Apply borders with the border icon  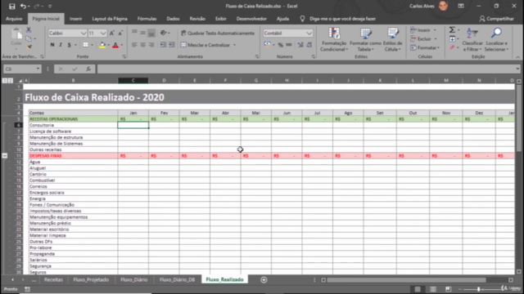click(x=85, y=45)
